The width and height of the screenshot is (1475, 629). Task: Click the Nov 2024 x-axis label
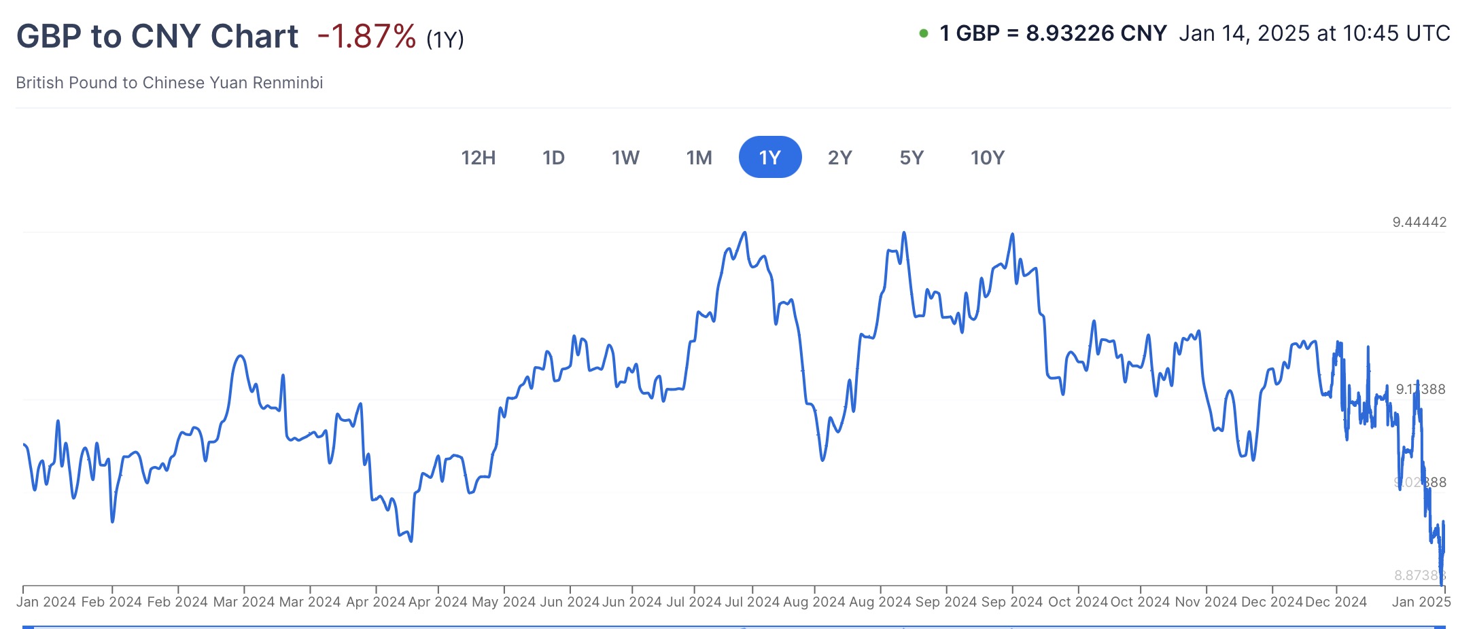click(x=1206, y=602)
